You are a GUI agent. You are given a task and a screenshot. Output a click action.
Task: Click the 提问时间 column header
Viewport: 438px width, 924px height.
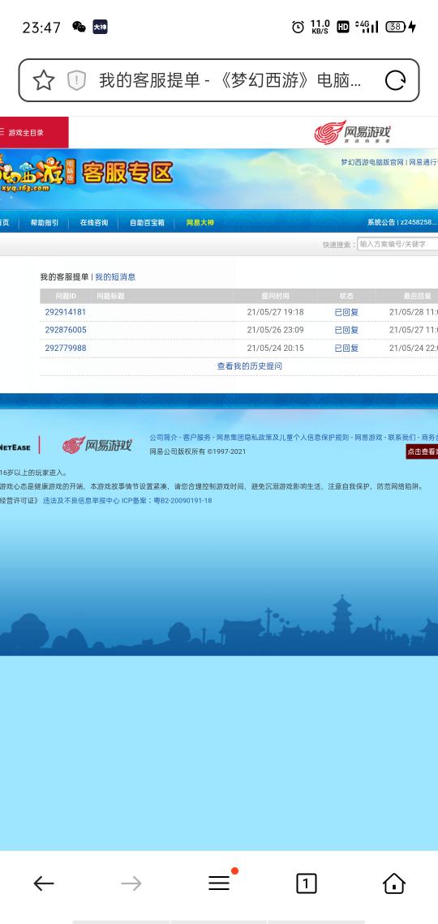tap(275, 296)
